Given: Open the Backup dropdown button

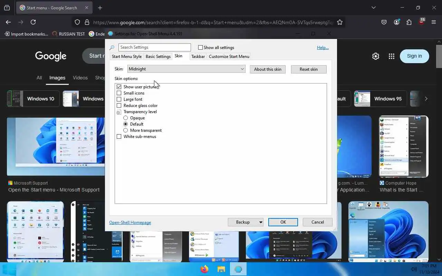Looking at the screenshot, I should (246, 222).
